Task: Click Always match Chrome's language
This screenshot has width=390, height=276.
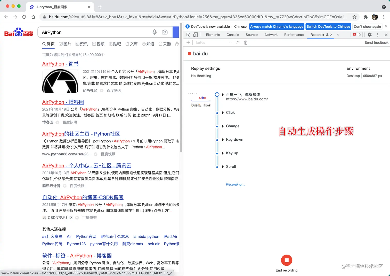Action: (x=277, y=27)
